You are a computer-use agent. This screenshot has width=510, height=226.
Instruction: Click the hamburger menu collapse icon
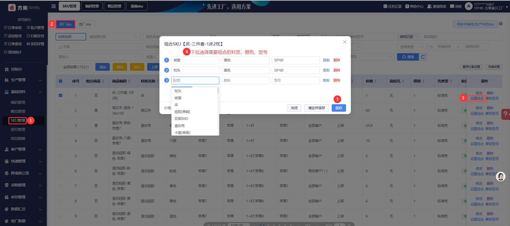(x=53, y=6)
